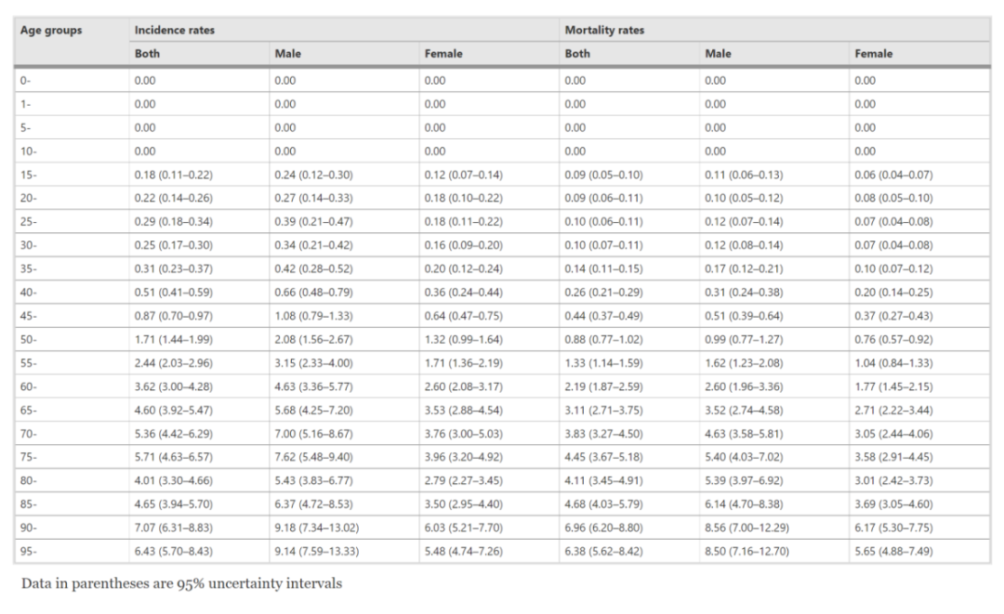The height and width of the screenshot is (614, 1004).
Task: Select Female subheader under Mortality rates
Action: (873, 54)
